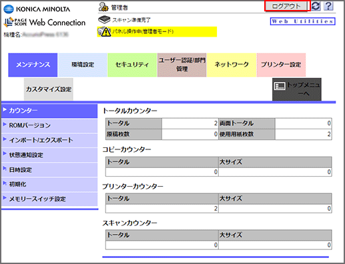Click the arrow beside カウンター

click(5, 109)
